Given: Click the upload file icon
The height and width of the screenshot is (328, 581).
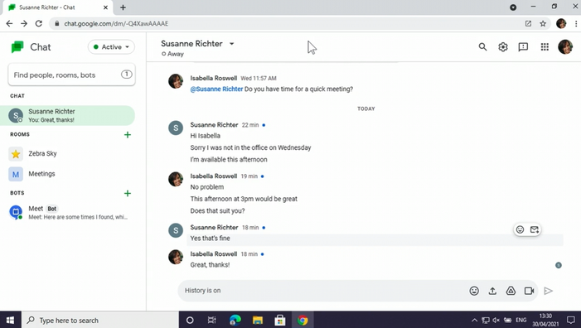Looking at the screenshot, I should 492,291.
